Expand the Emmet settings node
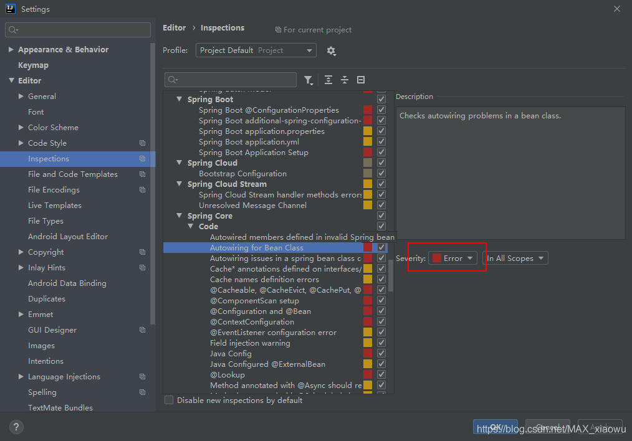 [x=21, y=314]
